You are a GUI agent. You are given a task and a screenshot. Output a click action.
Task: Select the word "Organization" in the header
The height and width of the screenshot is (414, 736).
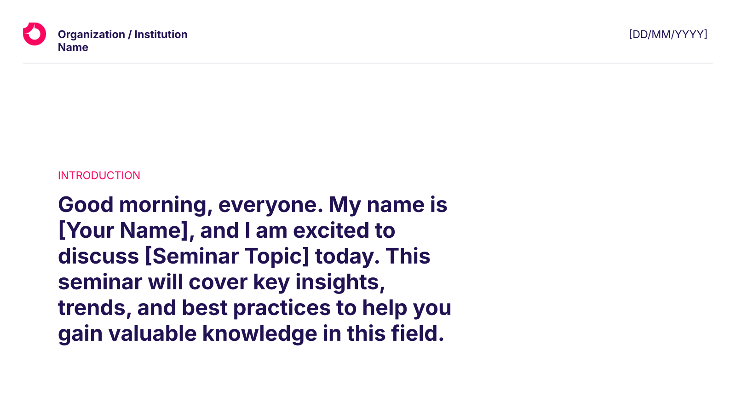92,35
